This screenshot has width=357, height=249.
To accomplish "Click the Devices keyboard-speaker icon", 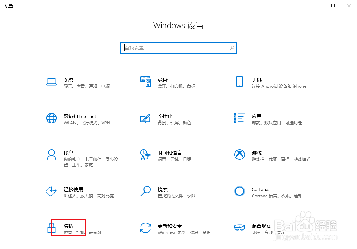I will click(x=146, y=81).
